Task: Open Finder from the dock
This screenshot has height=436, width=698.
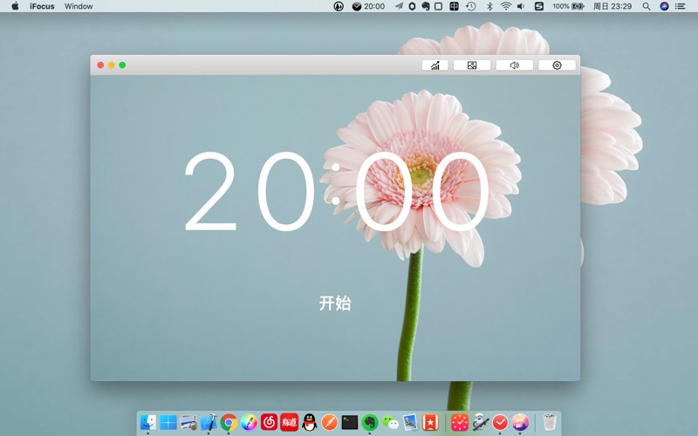Action: tap(148, 422)
